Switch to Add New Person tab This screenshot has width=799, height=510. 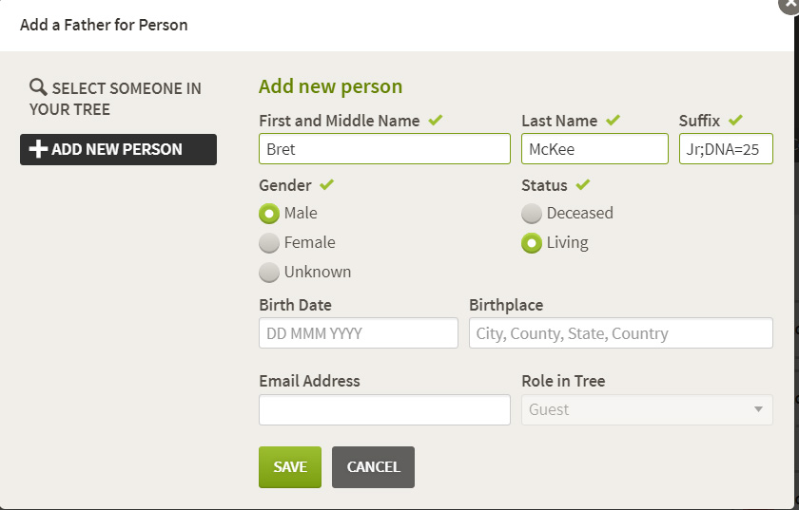pos(118,149)
